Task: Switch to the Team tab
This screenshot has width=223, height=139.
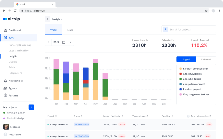Action: tap(70, 30)
